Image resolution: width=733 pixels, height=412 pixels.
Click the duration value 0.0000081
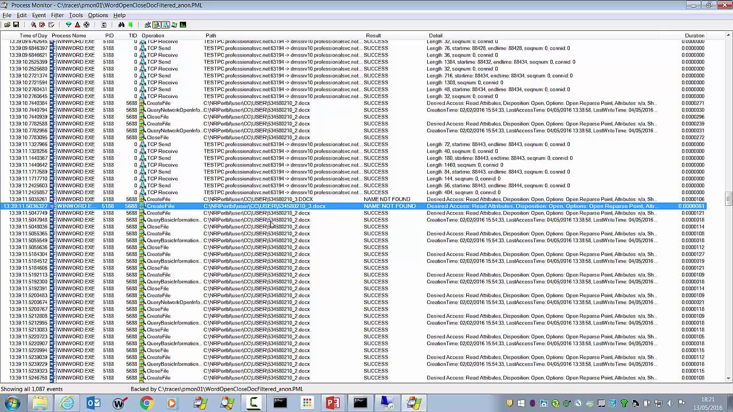click(x=692, y=206)
